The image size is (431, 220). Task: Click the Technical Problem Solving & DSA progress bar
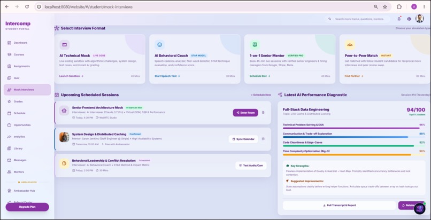(x=354, y=128)
